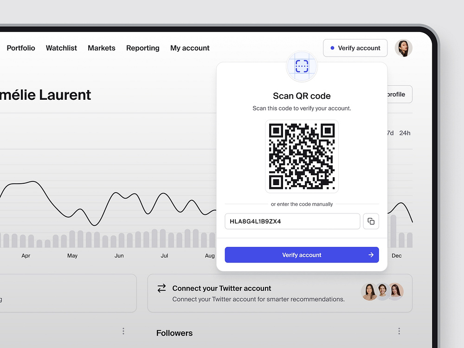Image resolution: width=464 pixels, height=348 pixels.
Task: Open the three-dot menu on the left panel
Action: 123,331
